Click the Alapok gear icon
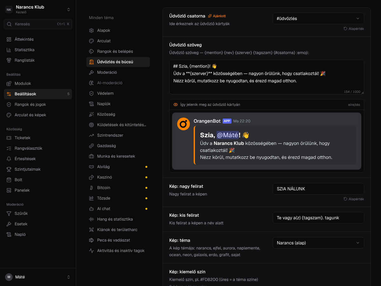The image size is (381, 286). 91,31
